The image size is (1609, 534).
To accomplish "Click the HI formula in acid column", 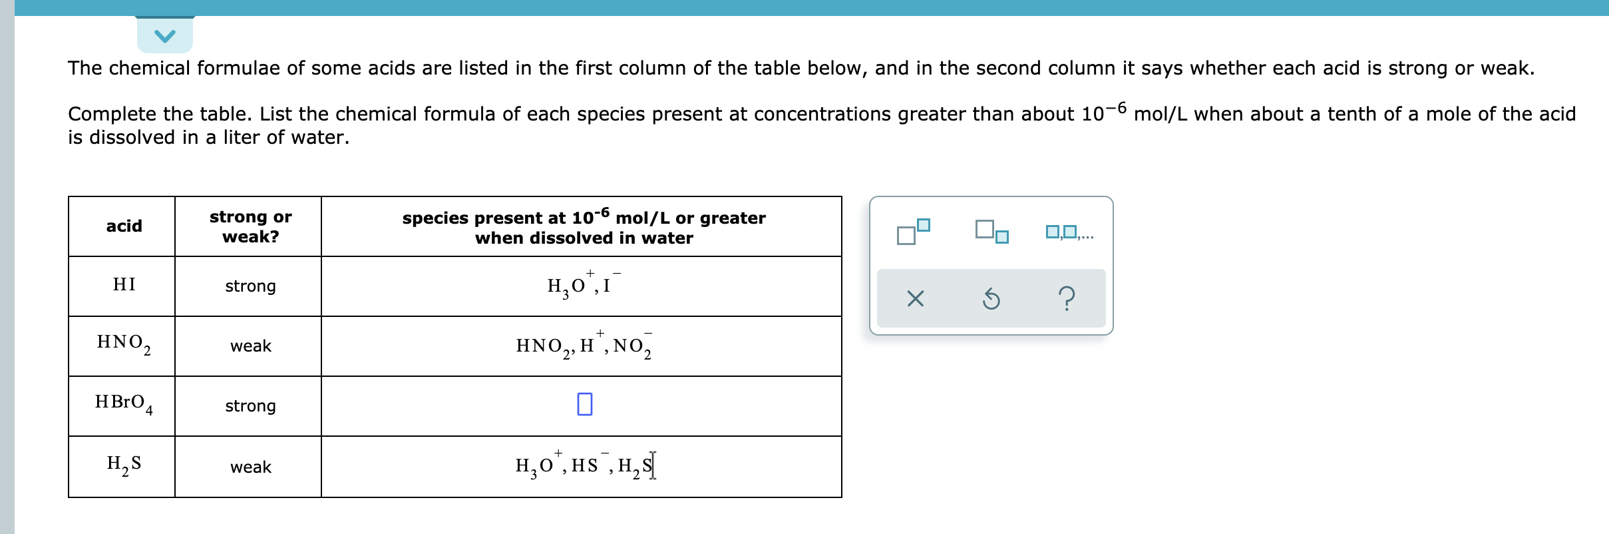I will coord(124,285).
